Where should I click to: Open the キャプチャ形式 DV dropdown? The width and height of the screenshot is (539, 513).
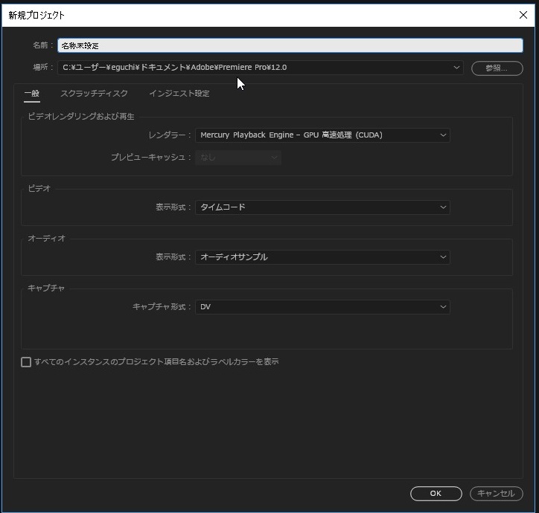coord(322,307)
